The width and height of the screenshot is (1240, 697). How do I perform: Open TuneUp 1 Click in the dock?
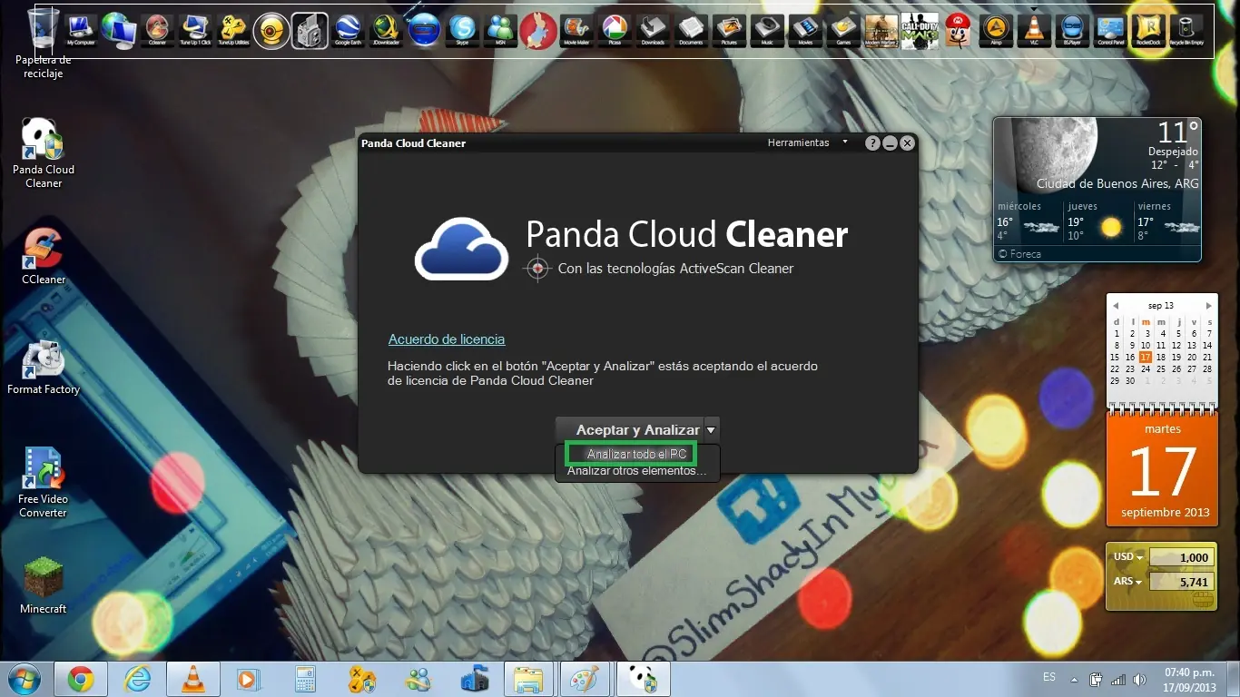195,31
